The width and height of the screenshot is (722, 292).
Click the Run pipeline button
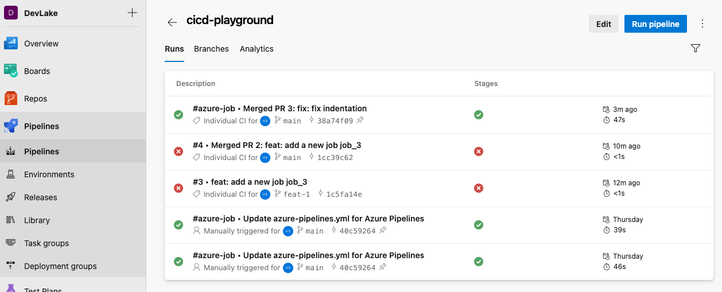[655, 24]
